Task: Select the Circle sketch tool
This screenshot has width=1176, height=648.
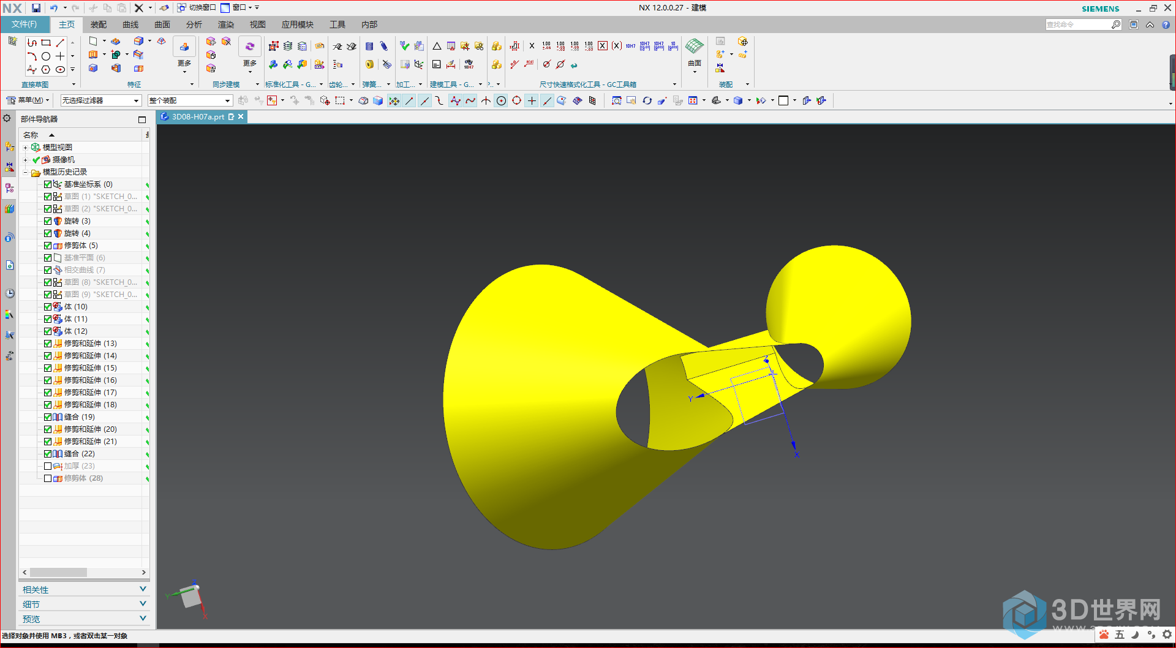Action: pyautogui.click(x=46, y=56)
